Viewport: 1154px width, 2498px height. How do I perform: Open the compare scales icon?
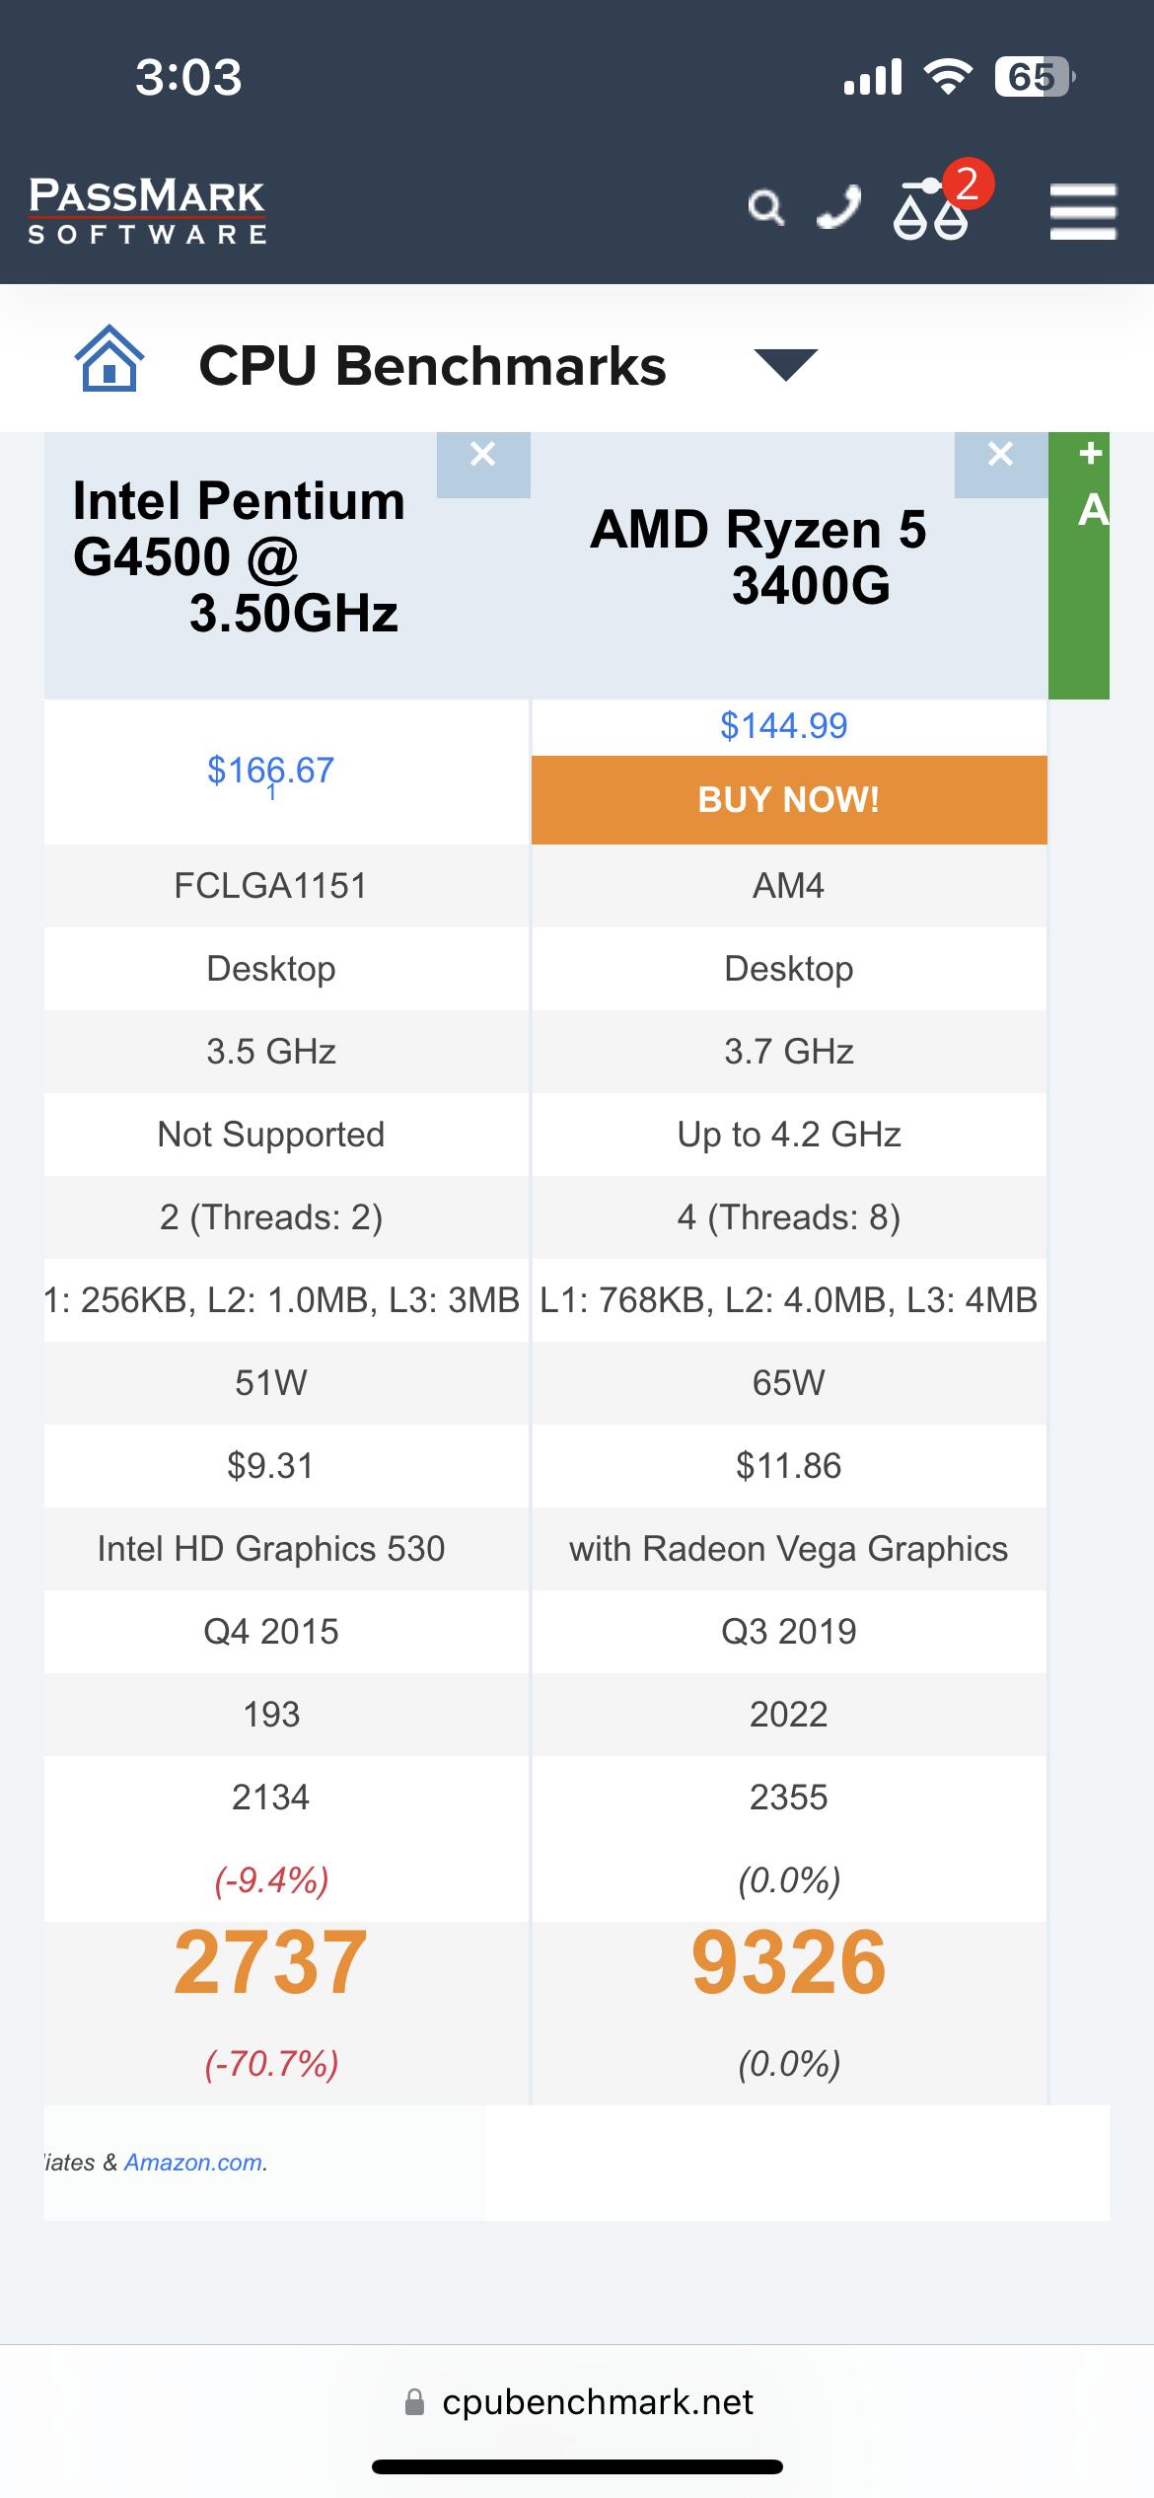click(x=931, y=210)
